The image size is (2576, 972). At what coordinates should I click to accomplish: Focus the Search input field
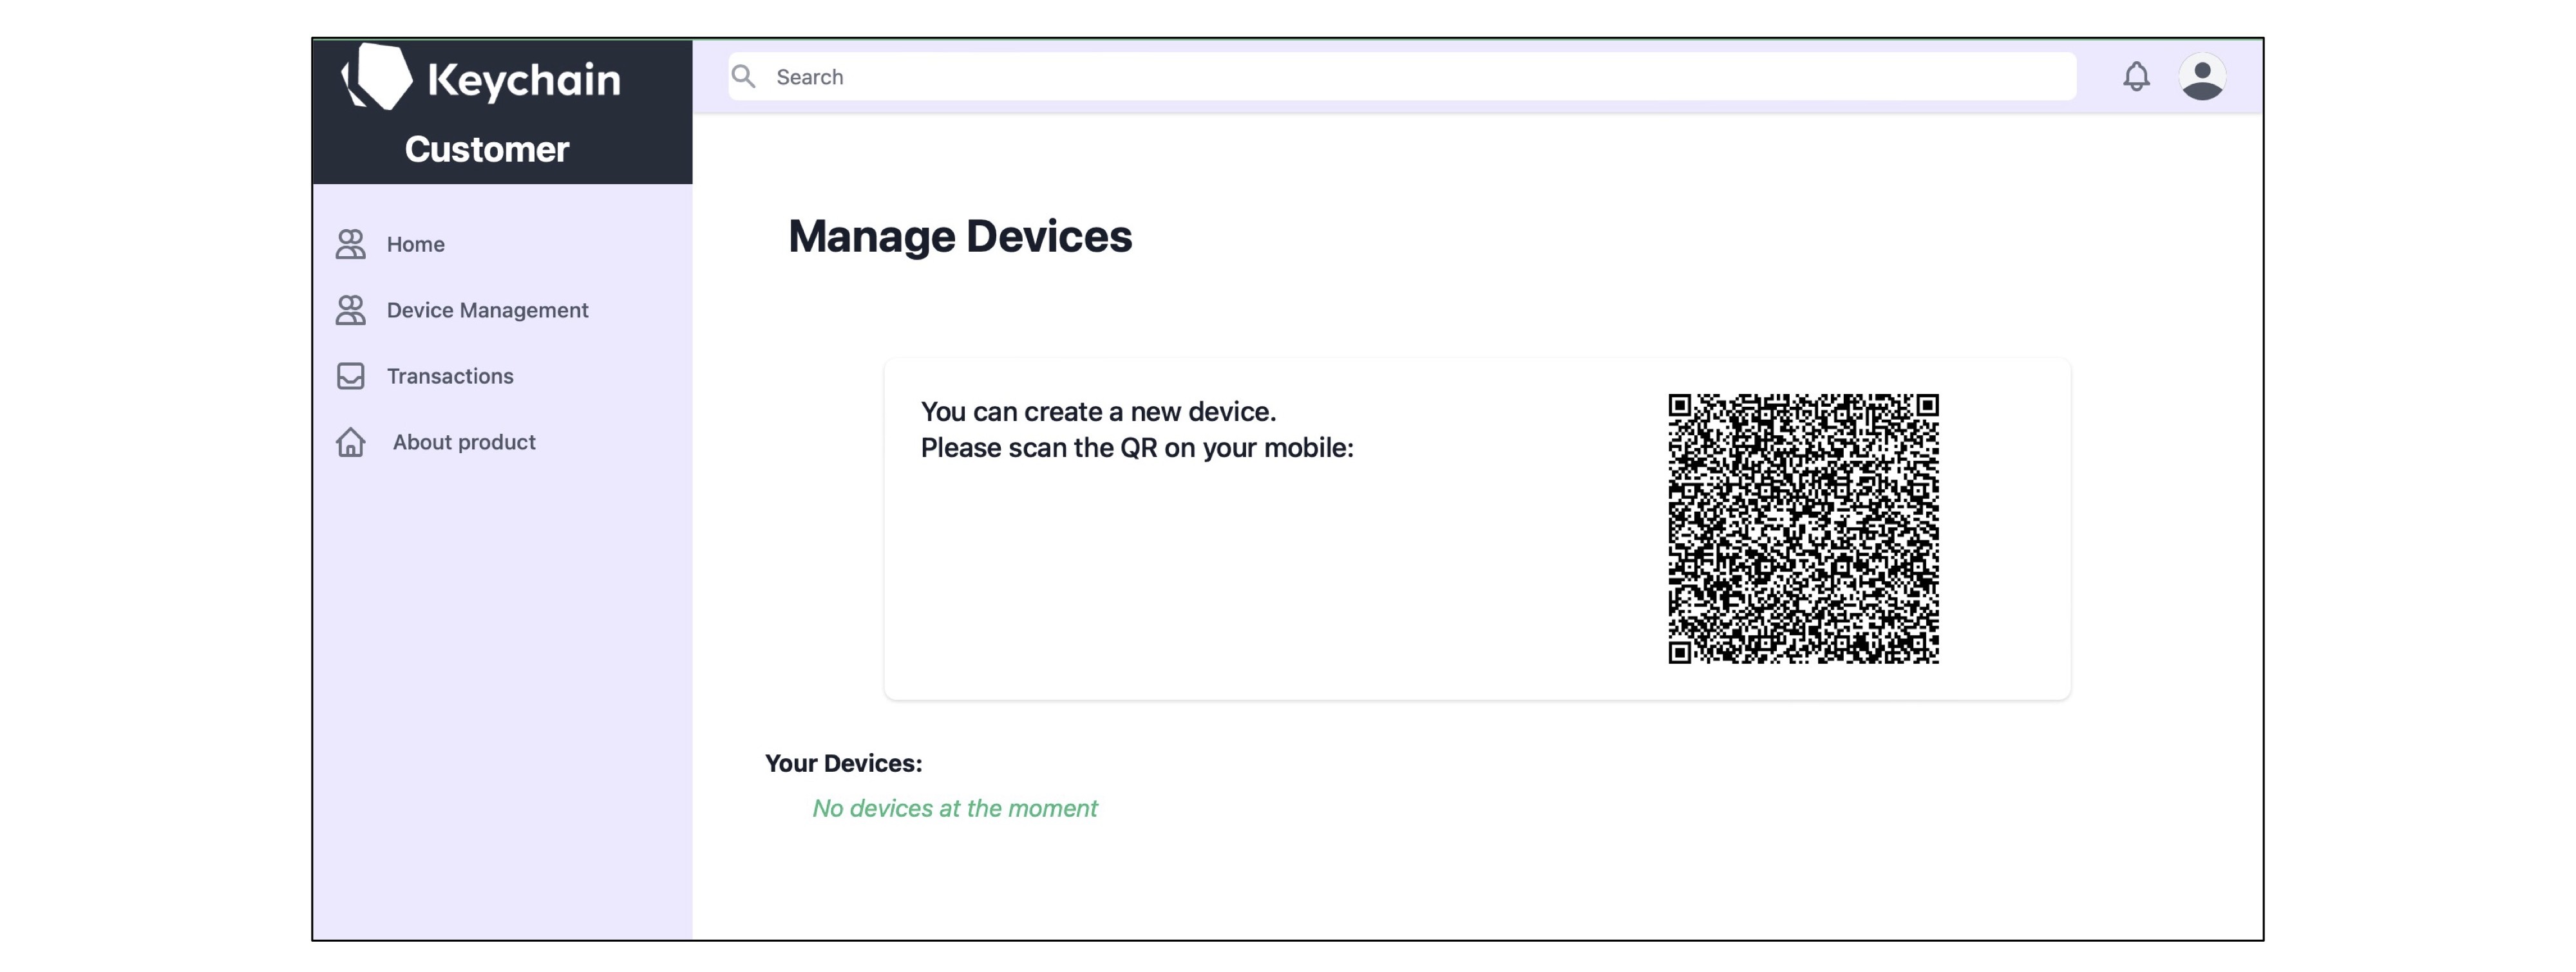(1402, 76)
